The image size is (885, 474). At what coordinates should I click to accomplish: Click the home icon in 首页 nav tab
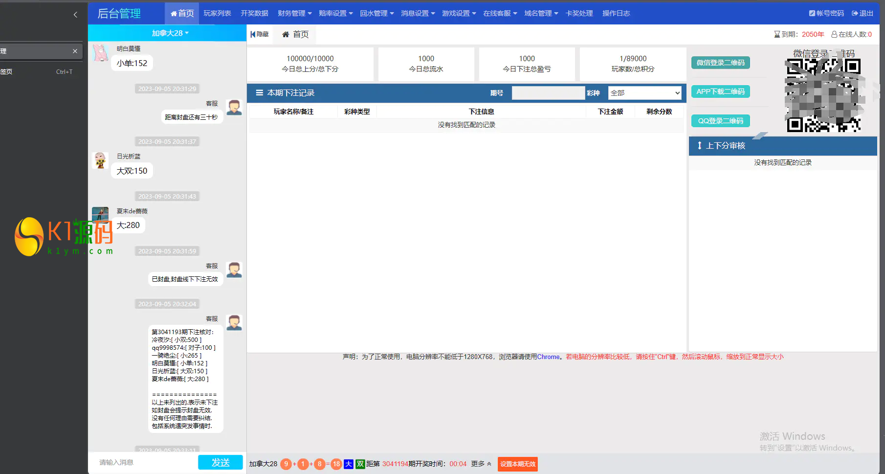(x=174, y=14)
